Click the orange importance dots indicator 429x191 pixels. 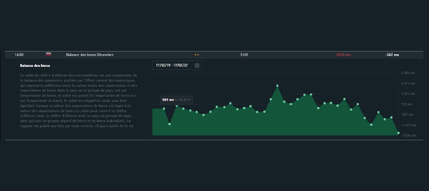point(197,55)
